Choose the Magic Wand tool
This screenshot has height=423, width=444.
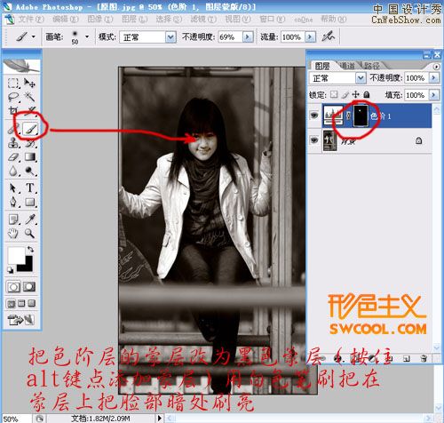coord(29,96)
